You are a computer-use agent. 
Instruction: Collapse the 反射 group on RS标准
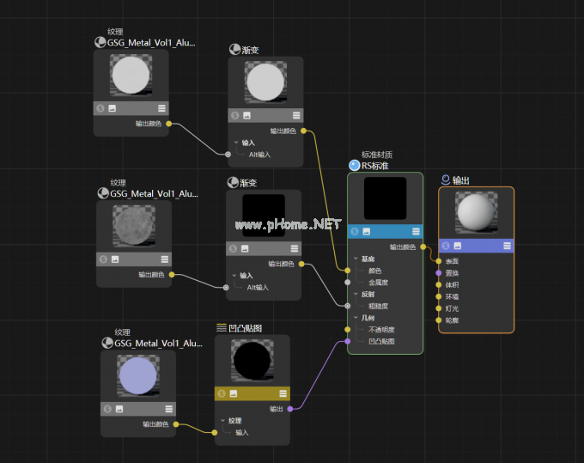356,294
